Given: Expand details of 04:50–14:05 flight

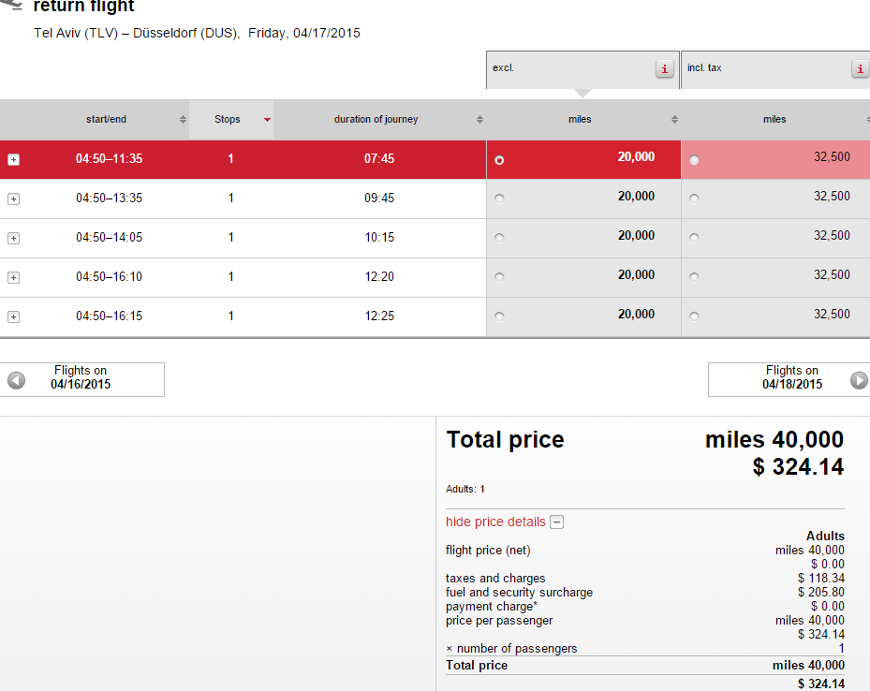Looking at the screenshot, I should tap(13, 239).
